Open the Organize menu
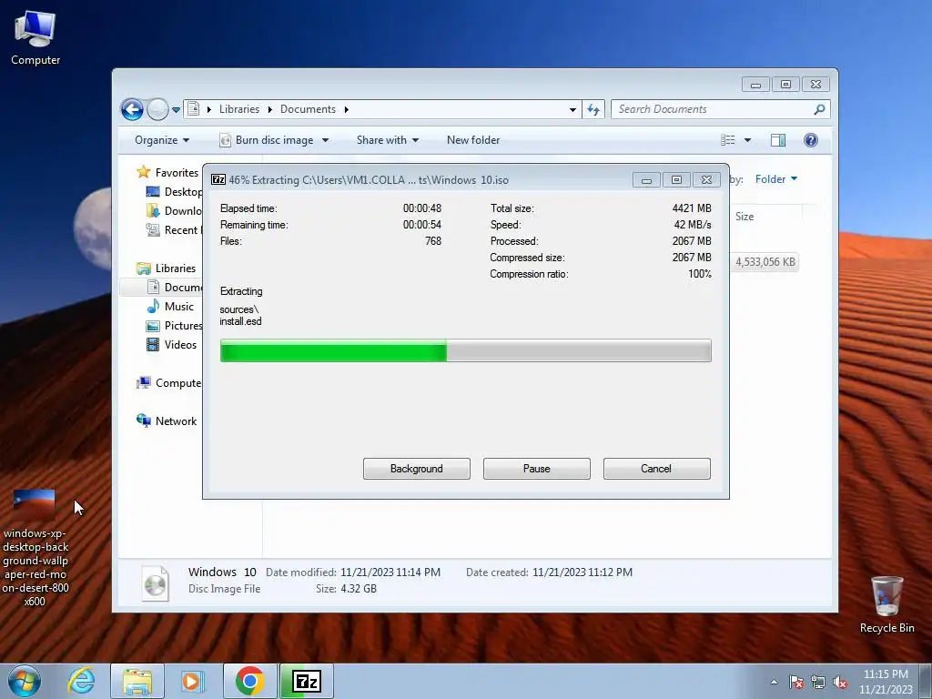 pyautogui.click(x=162, y=140)
